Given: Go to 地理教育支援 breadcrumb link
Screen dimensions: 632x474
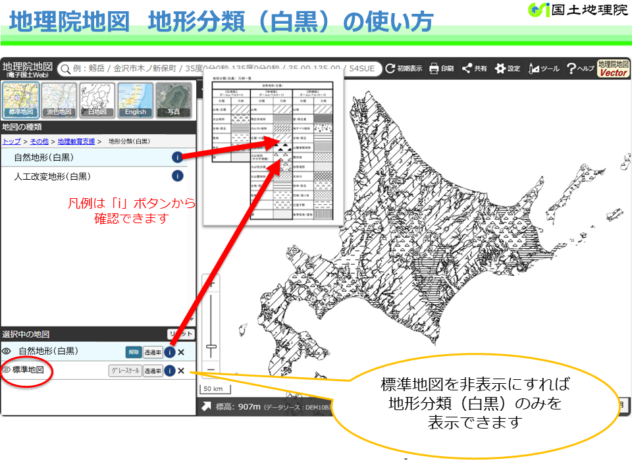Looking at the screenshot, I should tap(76, 142).
